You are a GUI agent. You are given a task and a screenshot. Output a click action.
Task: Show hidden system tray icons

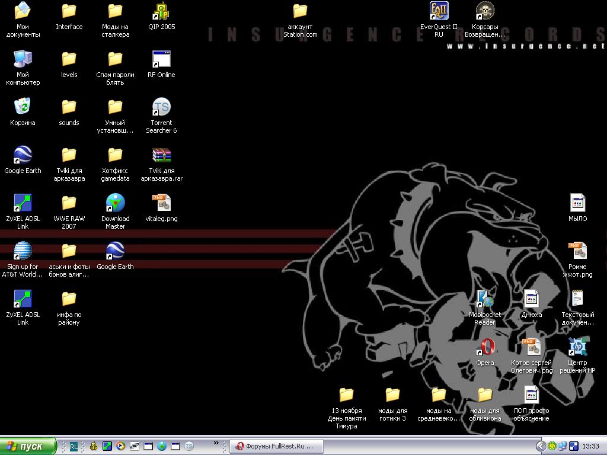(541, 446)
